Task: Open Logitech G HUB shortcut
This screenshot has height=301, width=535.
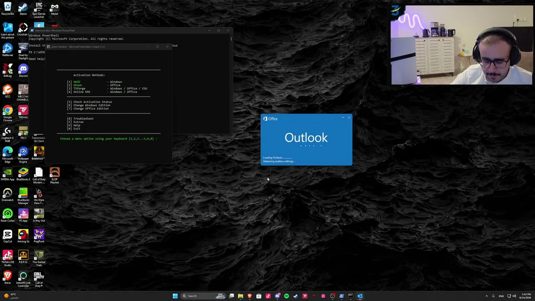Action: tap(8, 135)
